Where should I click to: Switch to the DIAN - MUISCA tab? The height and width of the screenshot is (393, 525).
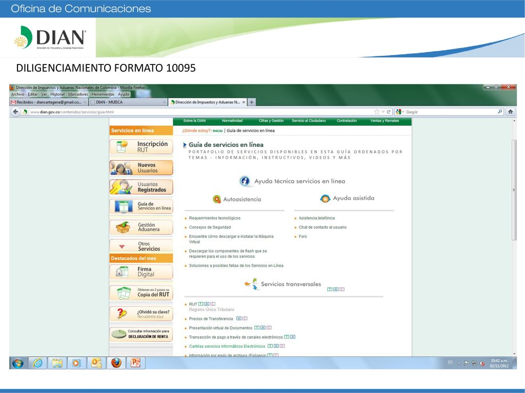pyautogui.click(x=128, y=102)
